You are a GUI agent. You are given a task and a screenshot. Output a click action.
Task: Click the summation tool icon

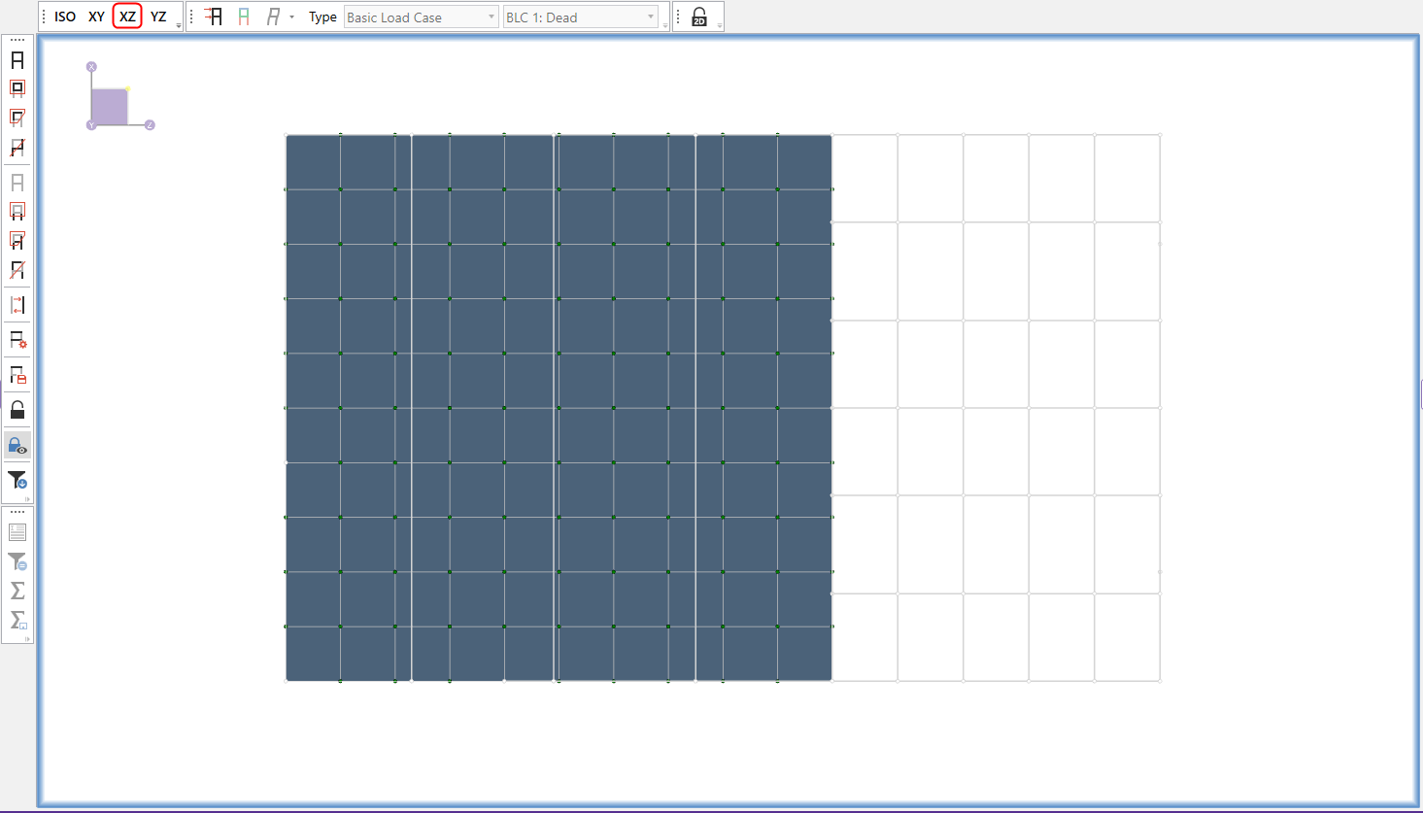17,590
